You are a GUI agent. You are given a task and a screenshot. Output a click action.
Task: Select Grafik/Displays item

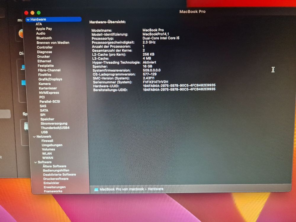(x=50, y=79)
